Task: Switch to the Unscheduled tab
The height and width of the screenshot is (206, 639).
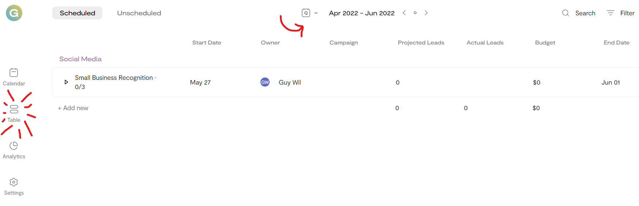Action: click(x=139, y=13)
